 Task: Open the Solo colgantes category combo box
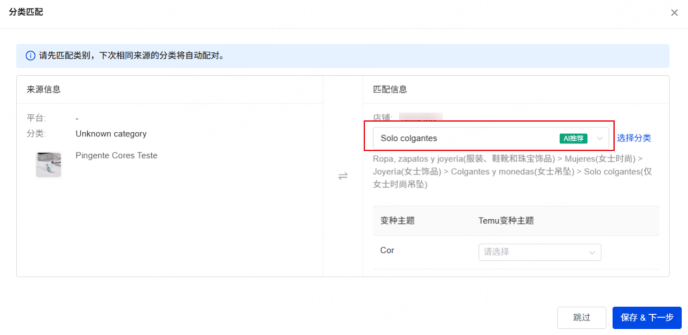coord(465,139)
